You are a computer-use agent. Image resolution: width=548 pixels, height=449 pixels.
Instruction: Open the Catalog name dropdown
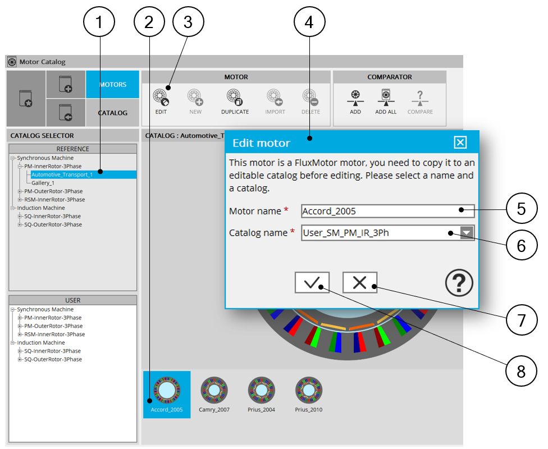(467, 233)
